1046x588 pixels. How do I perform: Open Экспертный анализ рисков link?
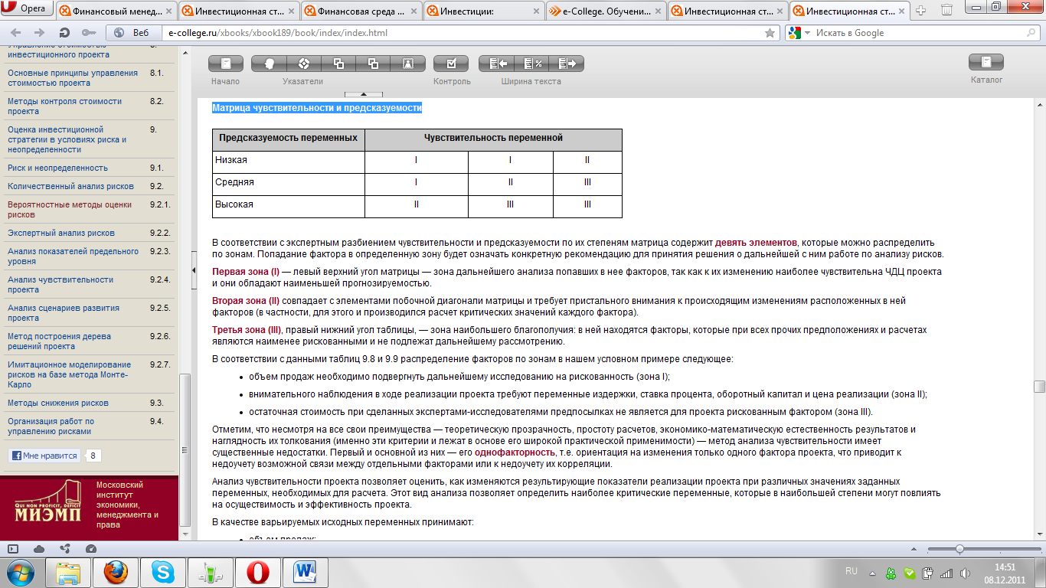[x=61, y=233]
